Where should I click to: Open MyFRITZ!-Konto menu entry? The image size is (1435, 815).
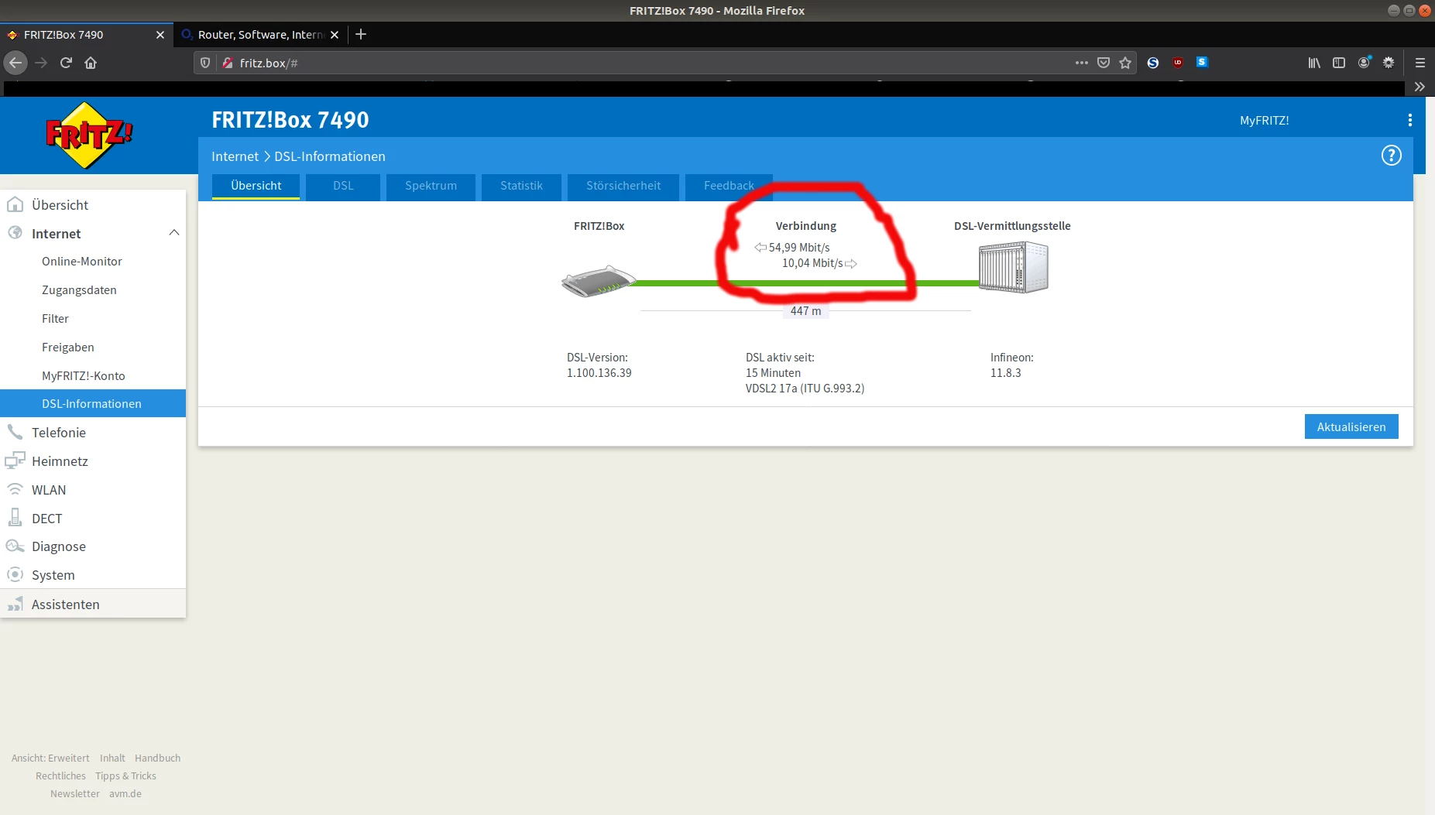[x=93, y=376]
